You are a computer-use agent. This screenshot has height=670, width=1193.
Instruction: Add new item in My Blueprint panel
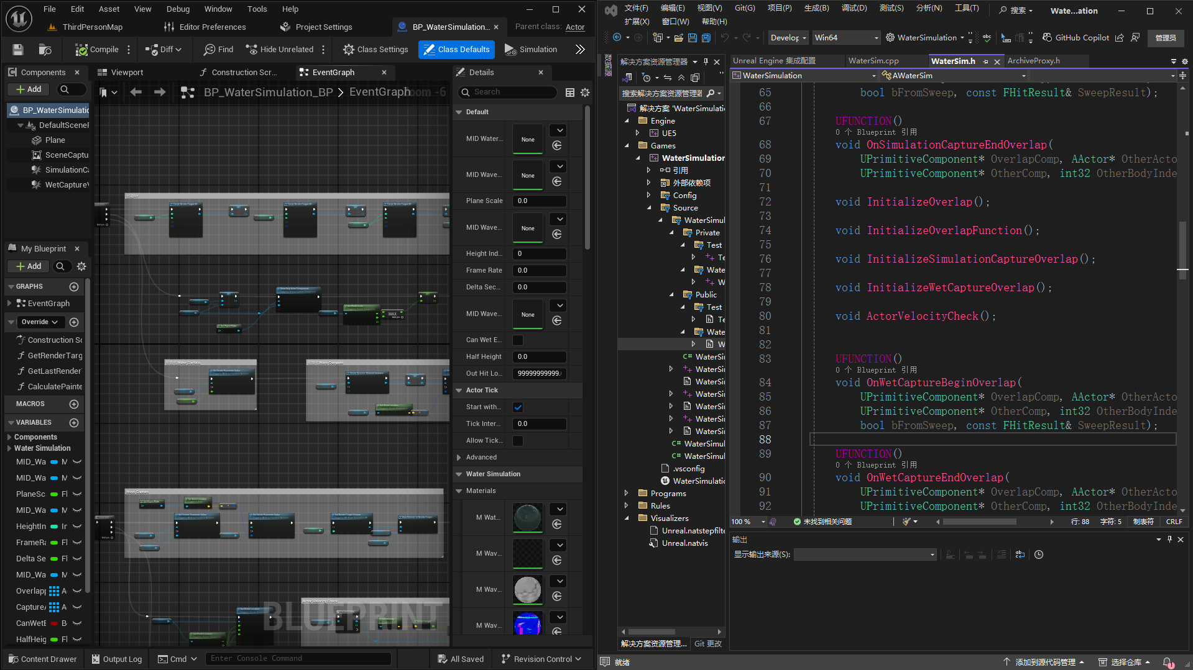[29, 266]
